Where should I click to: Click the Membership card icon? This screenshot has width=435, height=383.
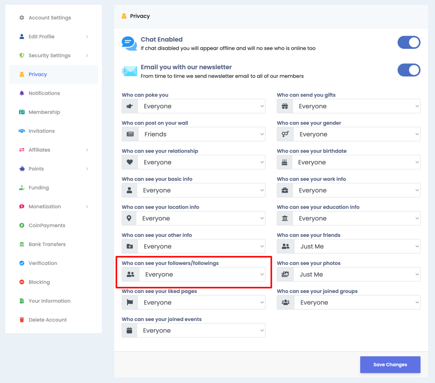click(x=22, y=112)
